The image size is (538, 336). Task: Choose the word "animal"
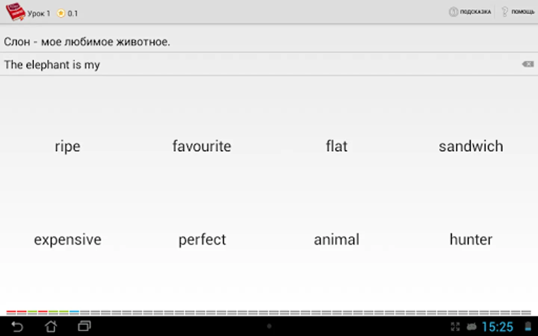(x=336, y=240)
